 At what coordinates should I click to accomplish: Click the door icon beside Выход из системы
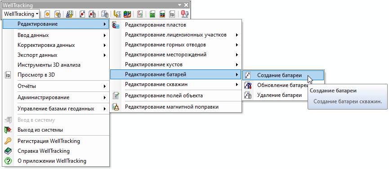(8, 130)
